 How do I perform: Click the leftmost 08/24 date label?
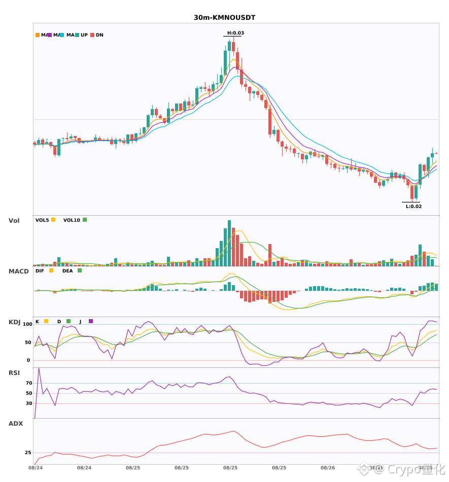coord(36,468)
